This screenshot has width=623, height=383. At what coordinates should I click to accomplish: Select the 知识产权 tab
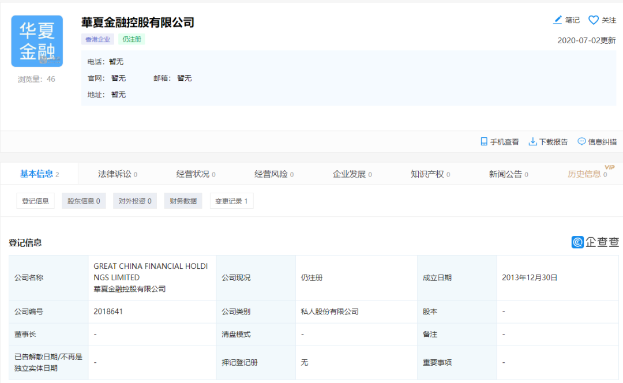pos(430,174)
